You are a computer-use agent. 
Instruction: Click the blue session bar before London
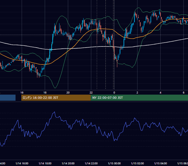tap(8, 98)
